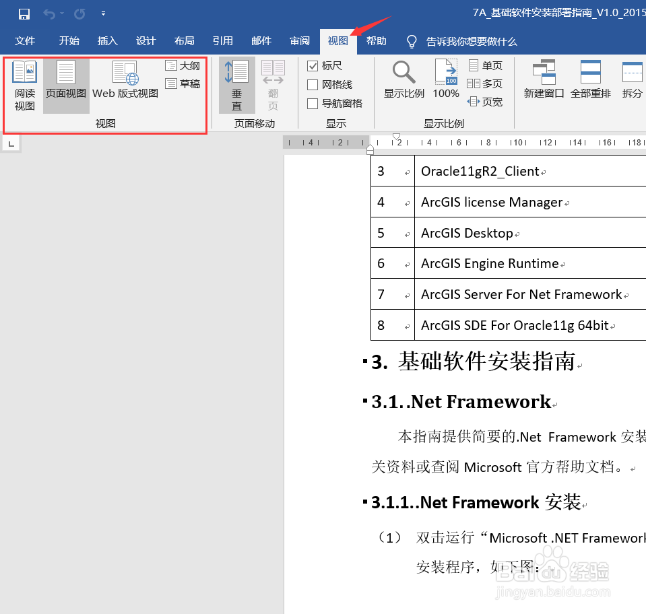The height and width of the screenshot is (614, 646).
Task: Switch to 草稿 draft view
Action: [x=183, y=83]
